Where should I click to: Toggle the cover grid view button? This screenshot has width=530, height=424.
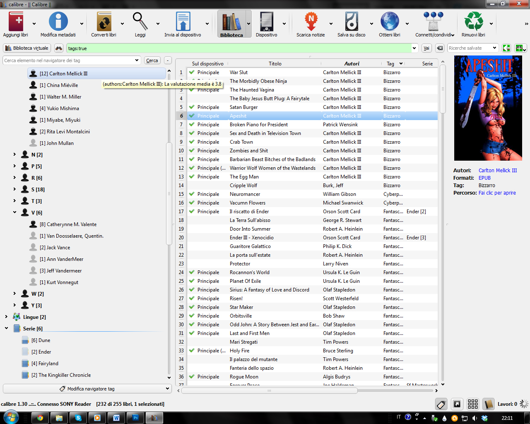[472, 404]
